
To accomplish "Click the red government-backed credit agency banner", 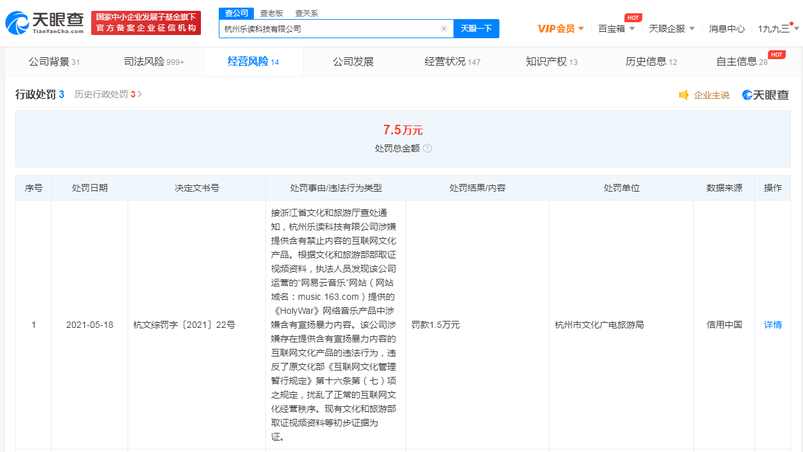I will click(146, 23).
